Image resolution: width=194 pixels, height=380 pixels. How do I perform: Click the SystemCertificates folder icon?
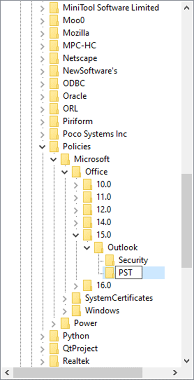click(x=76, y=298)
